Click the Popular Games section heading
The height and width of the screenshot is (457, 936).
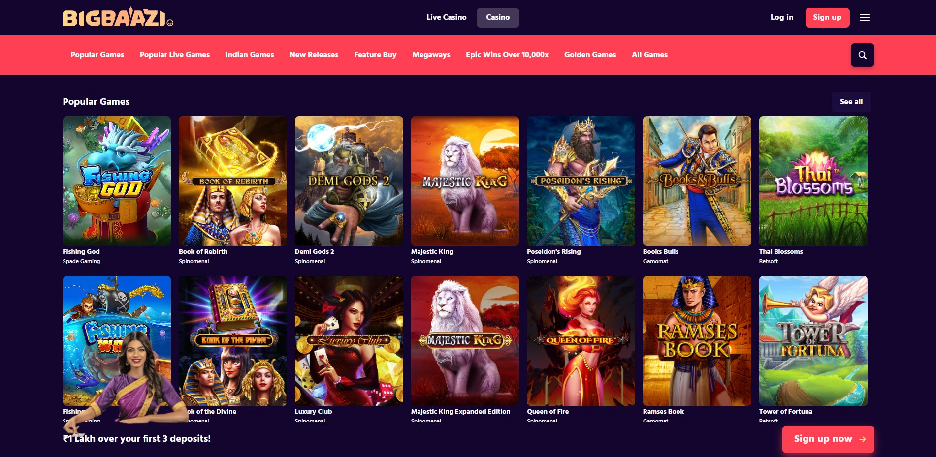[96, 102]
